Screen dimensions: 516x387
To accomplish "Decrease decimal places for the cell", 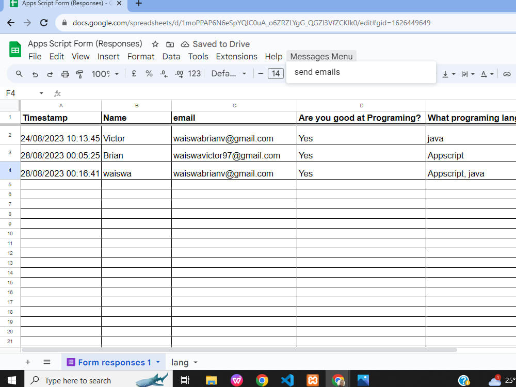I will (164, 73).
